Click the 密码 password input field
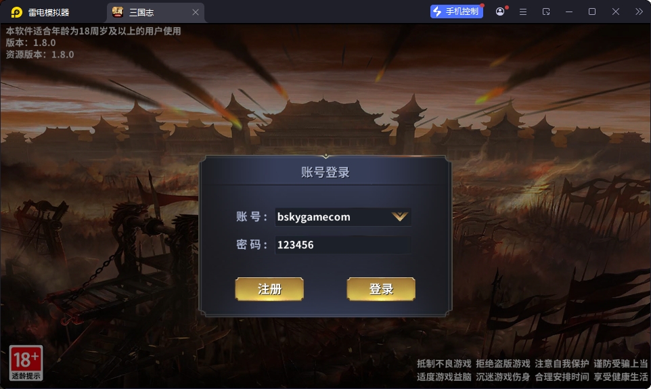 pos(342,244)
